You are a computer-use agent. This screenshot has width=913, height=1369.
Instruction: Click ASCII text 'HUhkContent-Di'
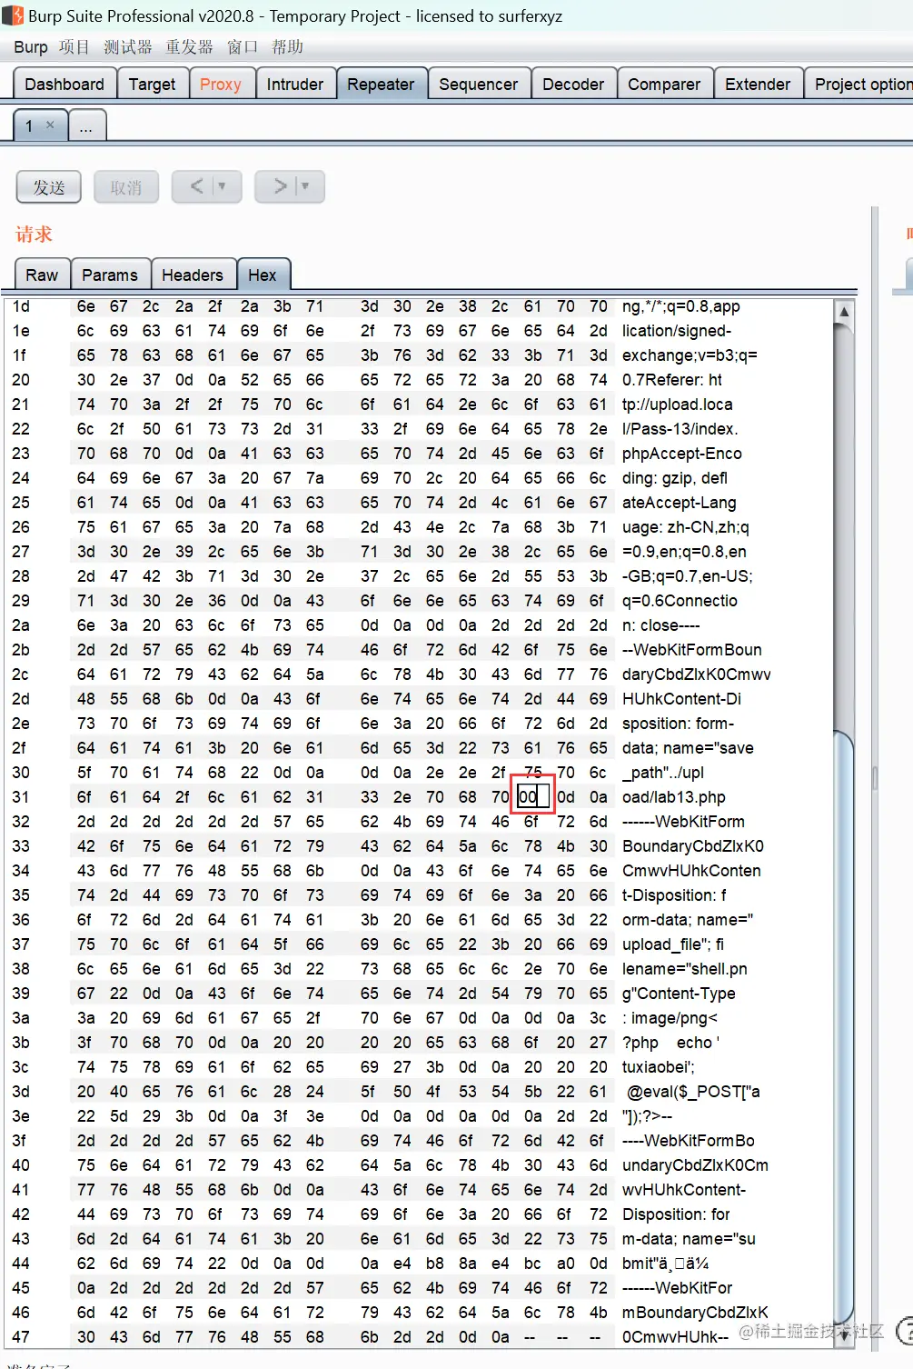point(681,699)
